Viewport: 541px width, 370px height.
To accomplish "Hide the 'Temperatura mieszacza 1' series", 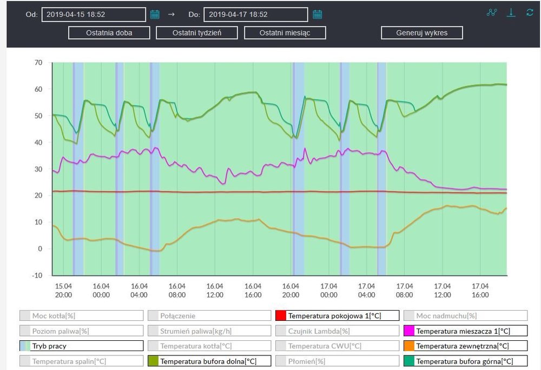I will click(465, 331).
